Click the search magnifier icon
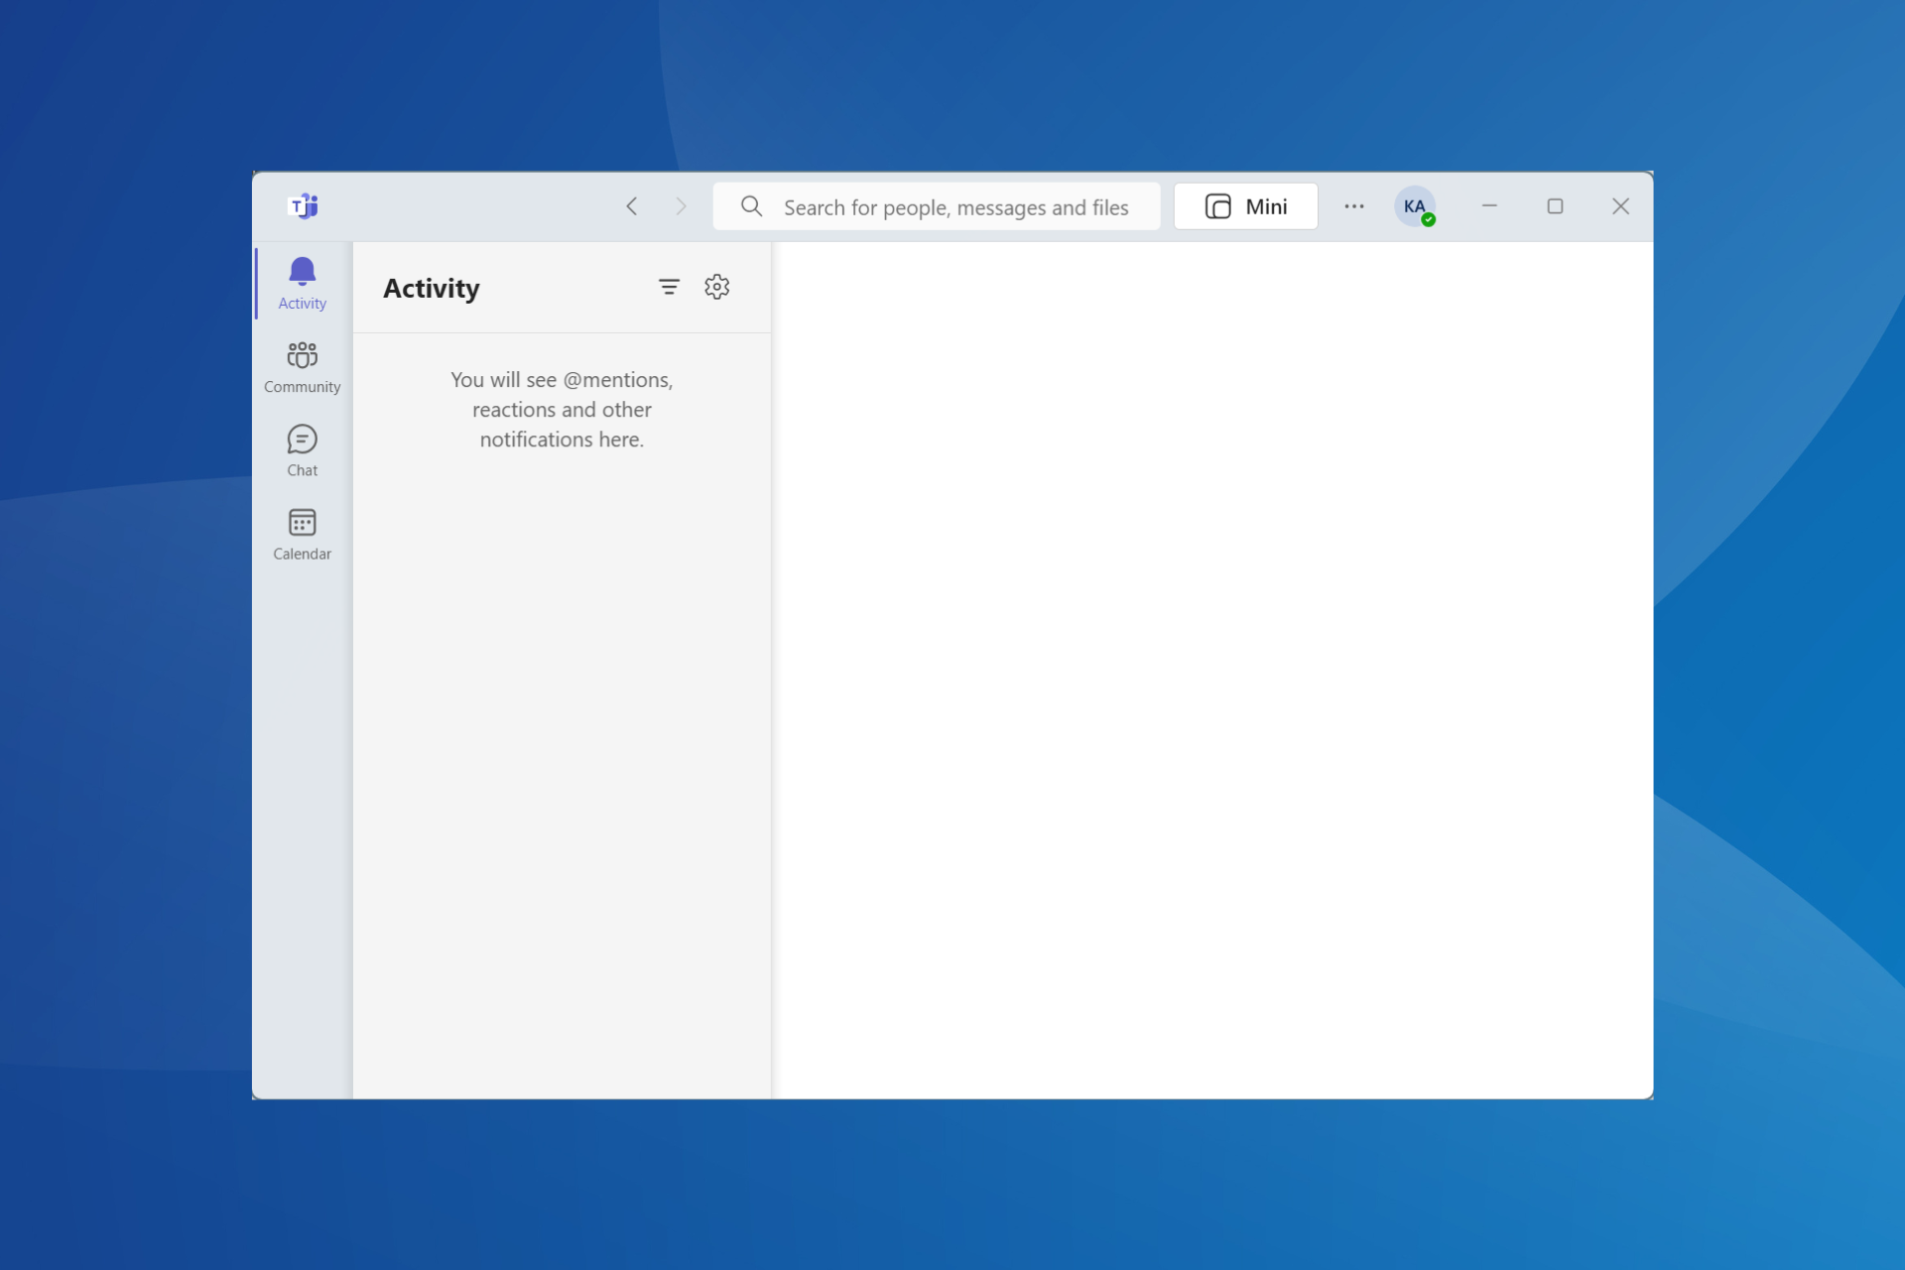 tap(752, 206)
